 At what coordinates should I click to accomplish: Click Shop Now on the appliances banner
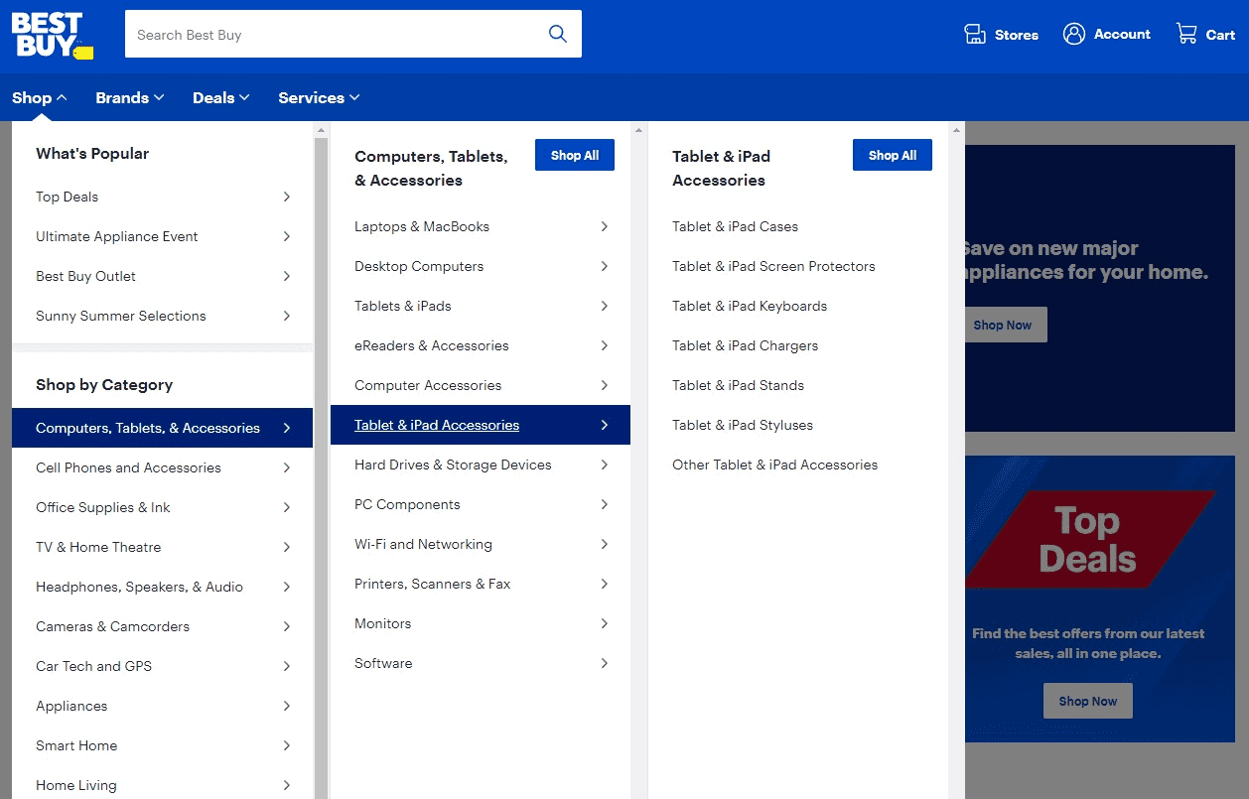tap(1004, 324)
